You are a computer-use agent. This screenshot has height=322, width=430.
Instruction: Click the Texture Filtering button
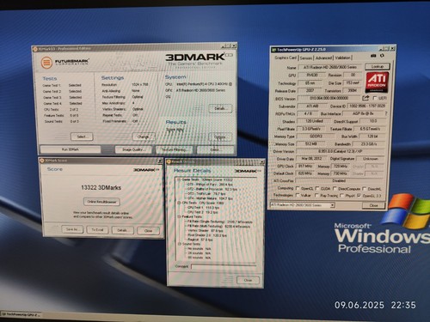click(174, 149)
